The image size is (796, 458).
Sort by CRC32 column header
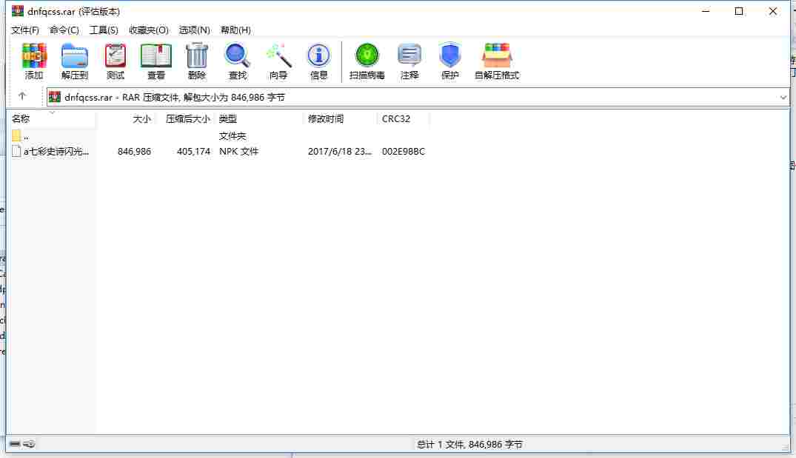pyautogui.click(x=404, y=118)
